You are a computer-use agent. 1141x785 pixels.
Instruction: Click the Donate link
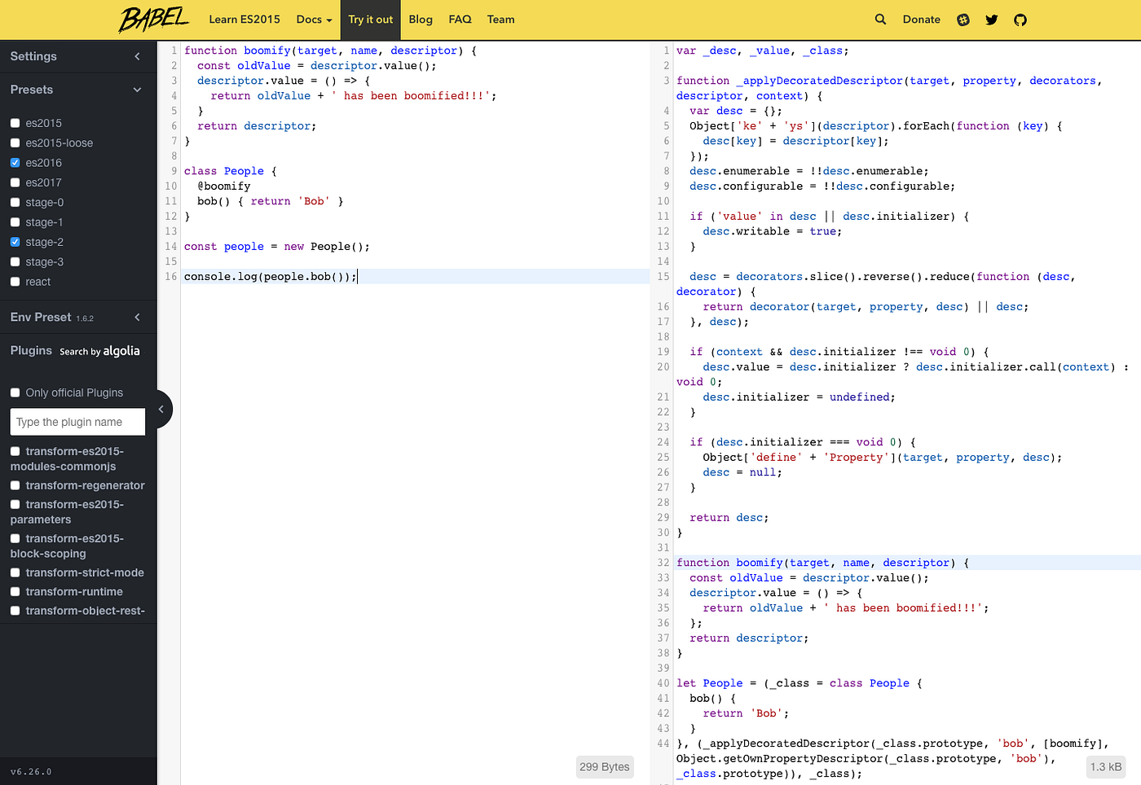click(x=921, y=19)
